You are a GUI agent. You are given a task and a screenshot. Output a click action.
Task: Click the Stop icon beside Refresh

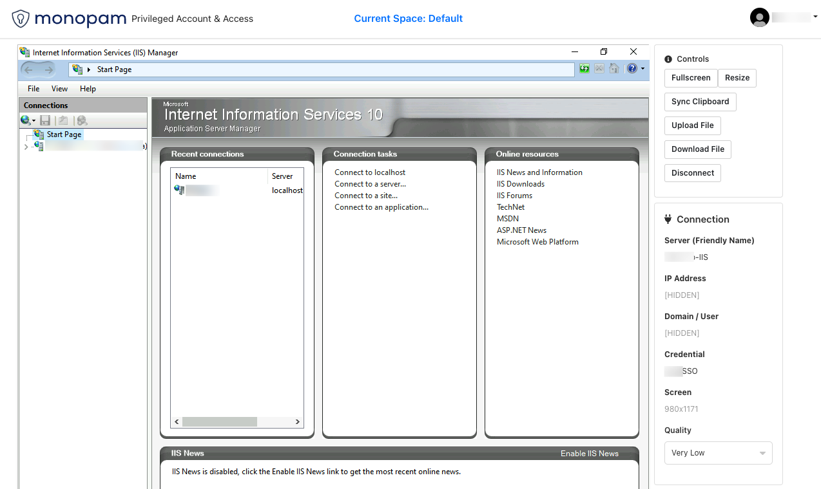599,69
